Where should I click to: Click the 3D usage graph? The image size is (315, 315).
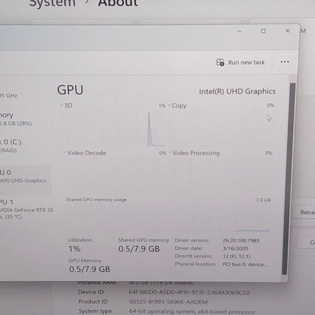click(113, 128)
